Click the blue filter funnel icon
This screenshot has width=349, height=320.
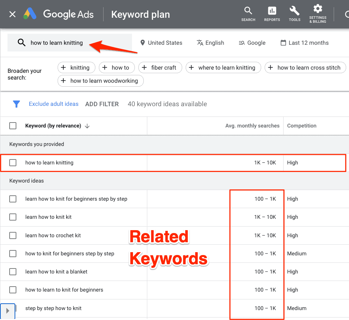coord(16,104)
